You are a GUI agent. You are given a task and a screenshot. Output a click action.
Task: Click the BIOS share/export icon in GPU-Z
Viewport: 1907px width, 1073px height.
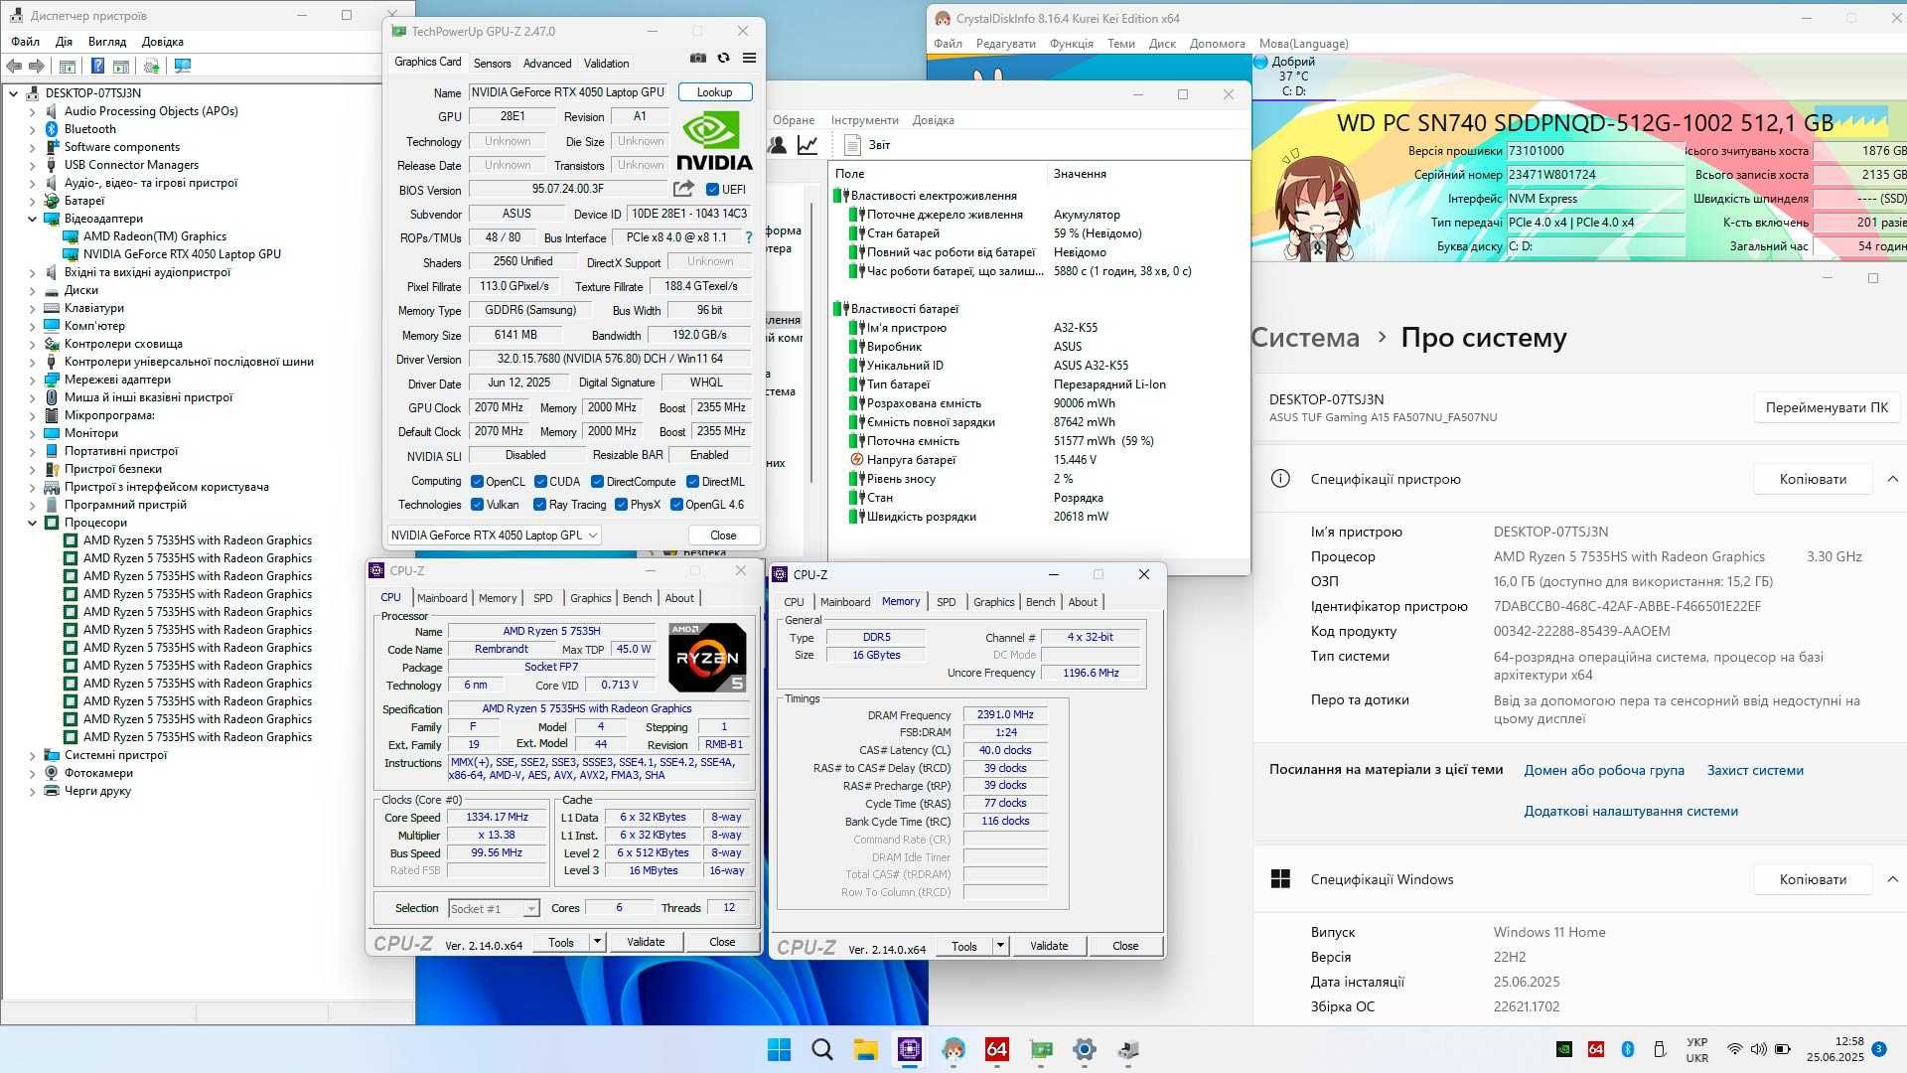tap(683, 189)
